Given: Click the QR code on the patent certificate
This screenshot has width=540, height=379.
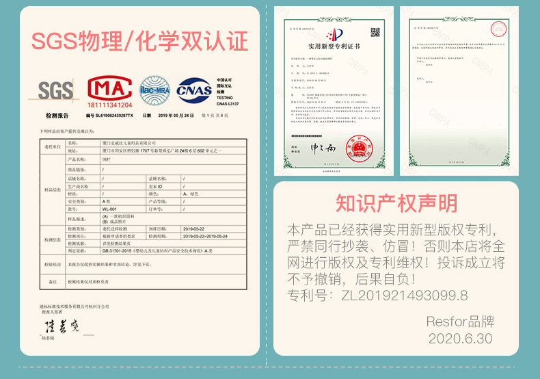Looking at the screenshot, I should point(375,32).
